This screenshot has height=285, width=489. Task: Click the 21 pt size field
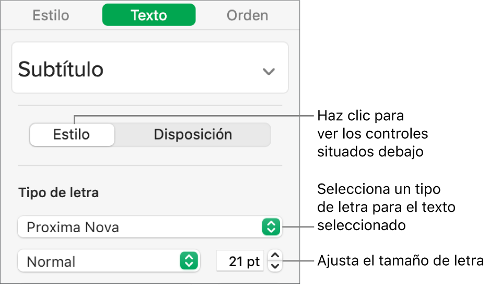(240, 261)
